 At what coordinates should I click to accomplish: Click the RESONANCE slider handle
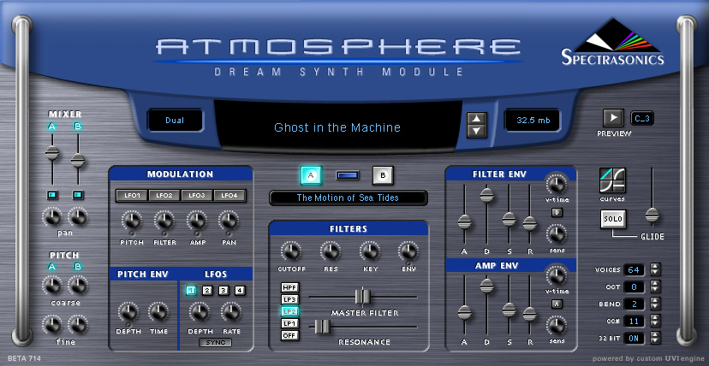(322, 327)
